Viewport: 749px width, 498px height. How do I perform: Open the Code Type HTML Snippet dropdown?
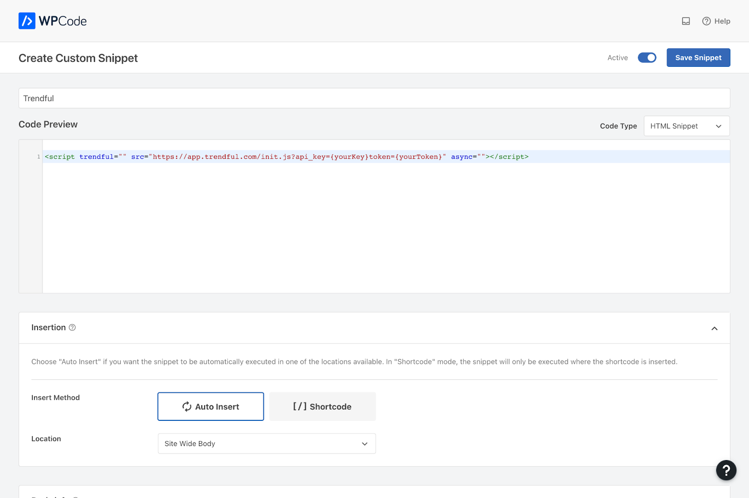[686, 126]
